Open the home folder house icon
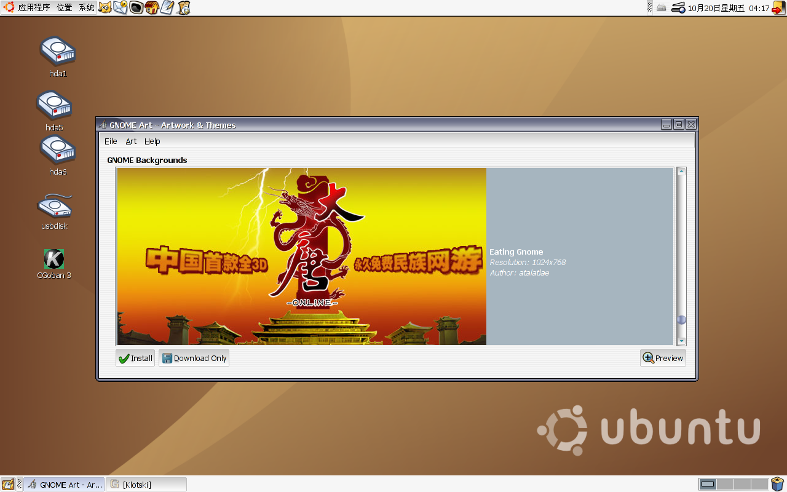Screen dimensions: 787x492 click(152, 7)
